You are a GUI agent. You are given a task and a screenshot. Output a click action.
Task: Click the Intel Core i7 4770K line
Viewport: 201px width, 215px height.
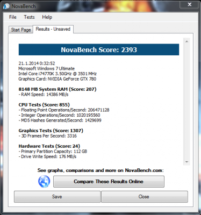tap(58, 74)
